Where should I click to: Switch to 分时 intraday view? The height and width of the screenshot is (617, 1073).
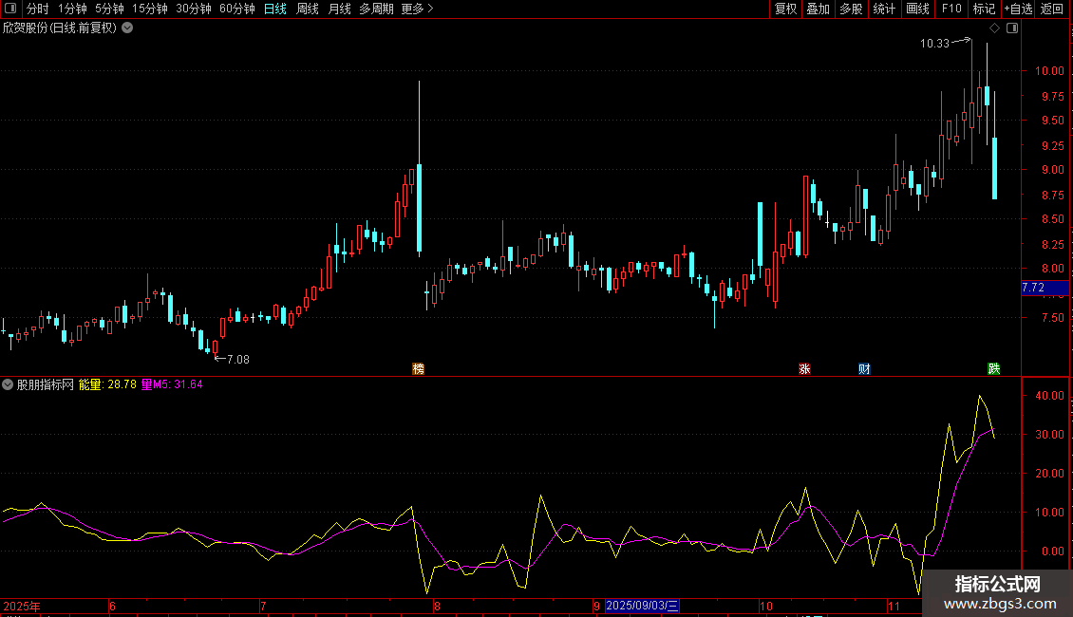(38, 9)
